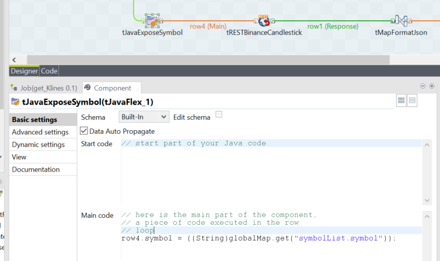Select the tMapFormatJson component icon
440x261 pixels.
coord(401,21)
